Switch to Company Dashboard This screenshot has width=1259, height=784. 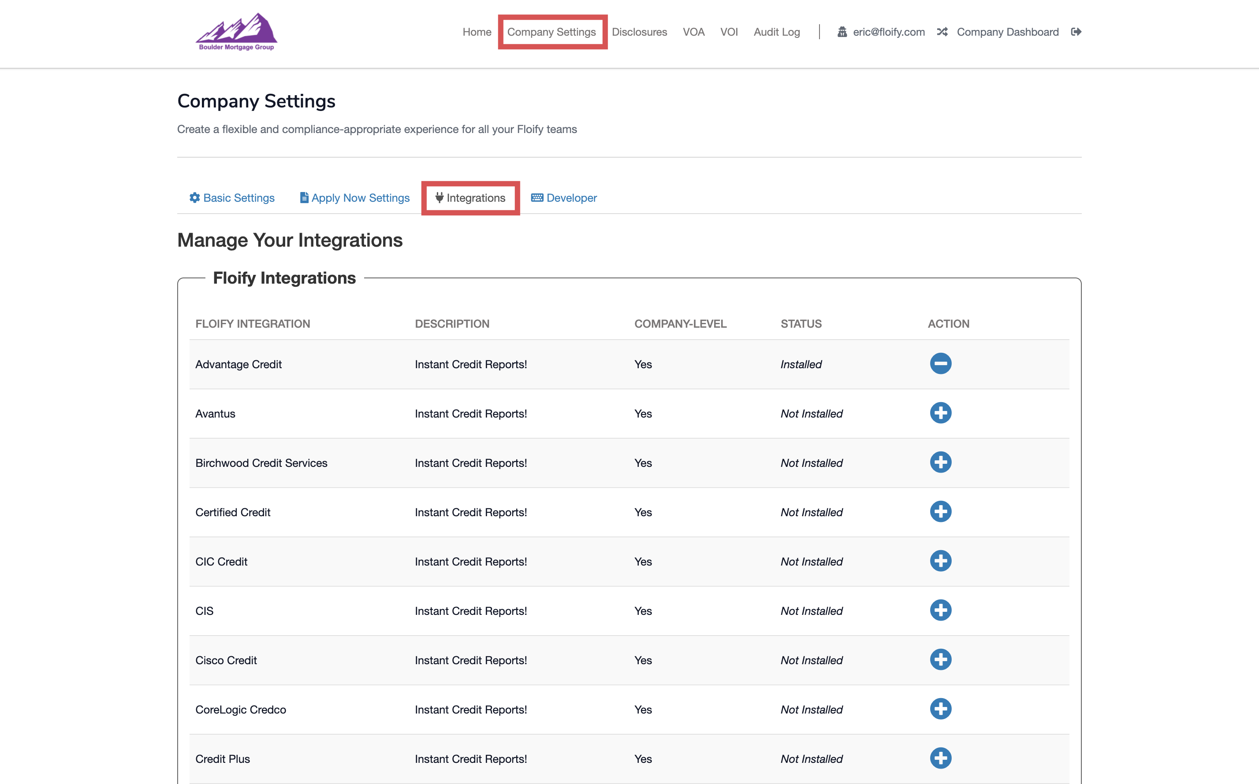[x=1007, y=32]
